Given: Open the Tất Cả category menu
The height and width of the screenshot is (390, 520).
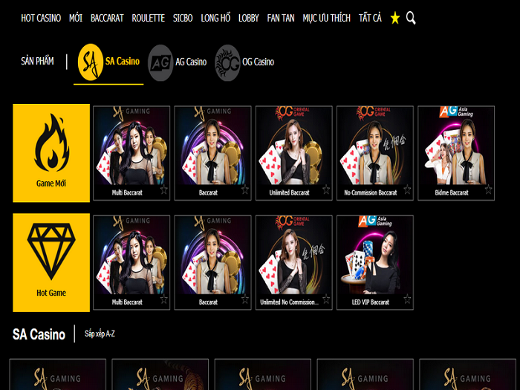Looking at the screenshot, I should point(369,18).
